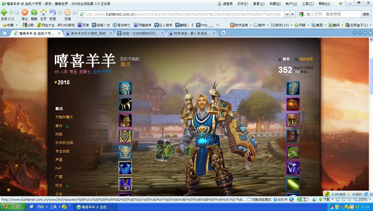This screenshot has width=373, height=211.
Task: Inspect the purple shoulder armor slot
Action: click(125, 120)
